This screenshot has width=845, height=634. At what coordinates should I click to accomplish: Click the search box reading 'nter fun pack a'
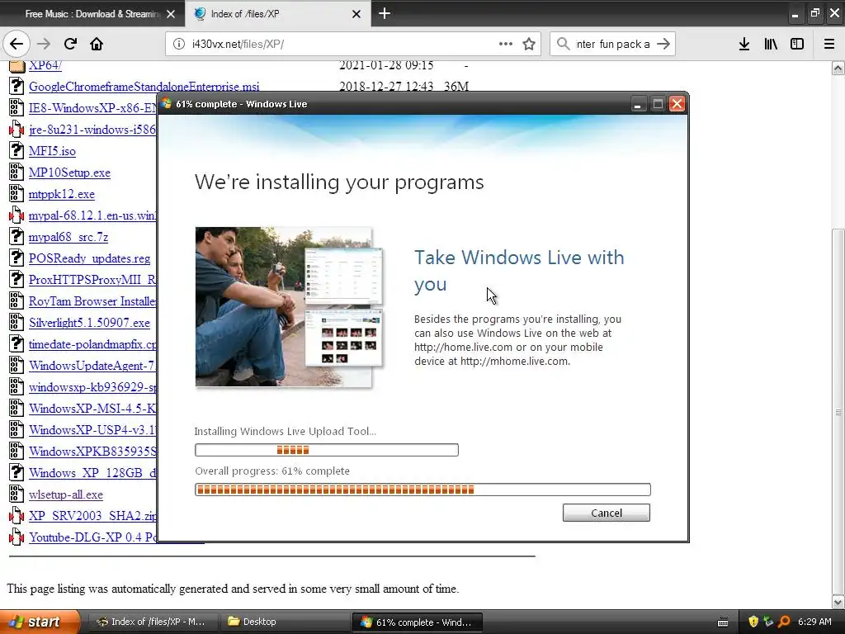[x=613, y=44]
